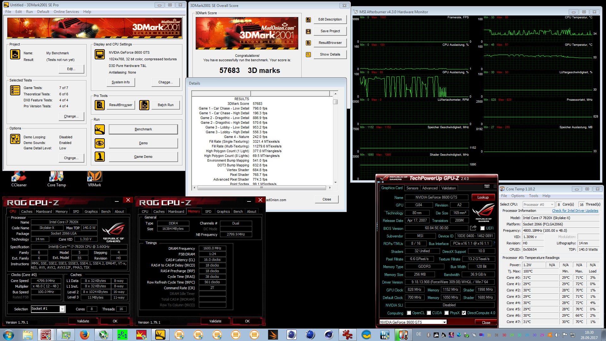Toggle the PhysX checkbox in GPU-Z
606x341 pixels.
coord(447,313)
